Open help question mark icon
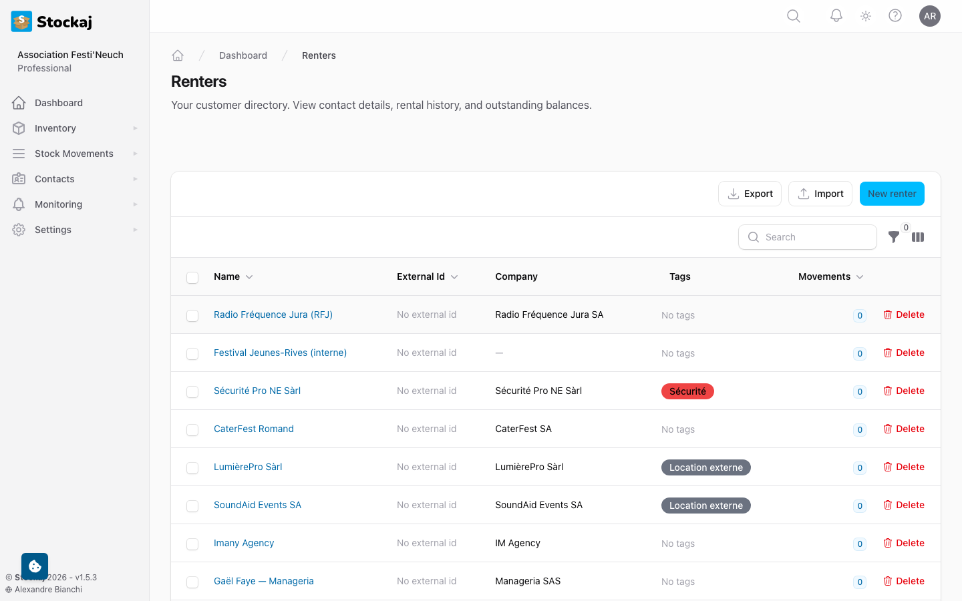 coord(895,16)
